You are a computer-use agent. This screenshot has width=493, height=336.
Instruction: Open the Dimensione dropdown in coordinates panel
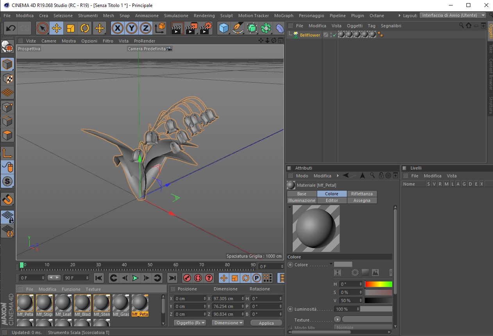pyautogui.click(x=228, y=323)
